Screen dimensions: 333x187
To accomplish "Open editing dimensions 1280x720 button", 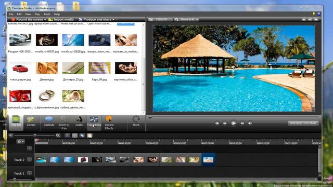I will pyautogui.click(x=161, y=19).
